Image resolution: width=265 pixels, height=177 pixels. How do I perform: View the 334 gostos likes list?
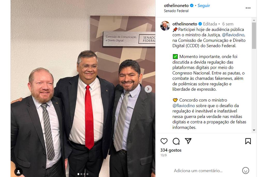171,150
